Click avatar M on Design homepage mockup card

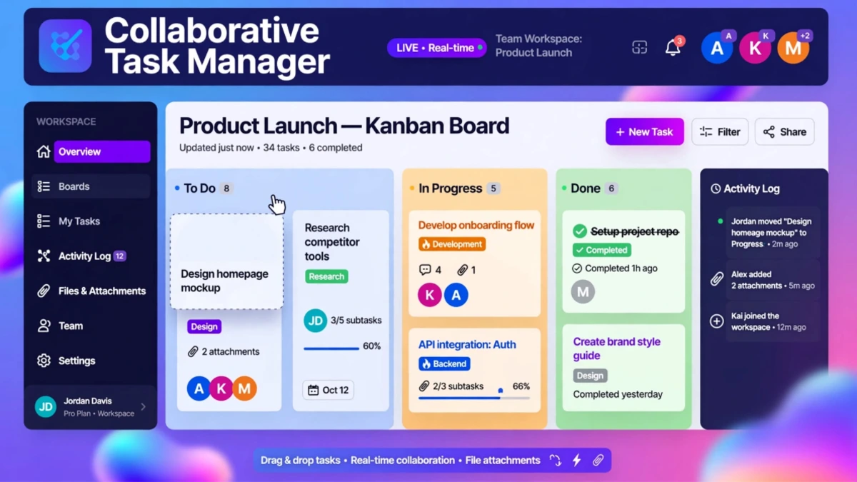[244, 388]
